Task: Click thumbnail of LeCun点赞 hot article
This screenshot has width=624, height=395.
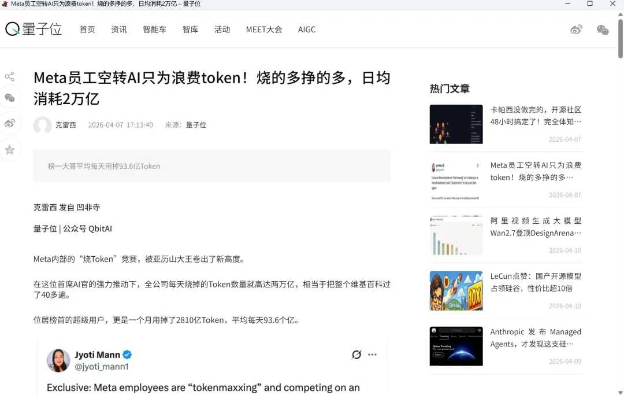Action: point(456,291)
